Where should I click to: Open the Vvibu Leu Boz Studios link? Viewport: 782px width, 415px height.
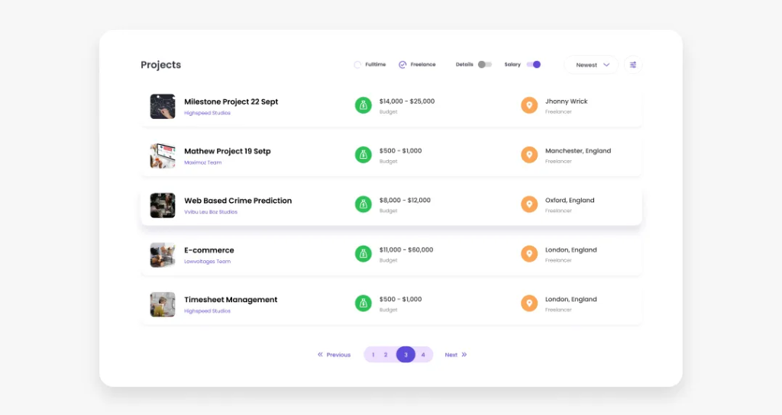click(x=211, y=212)
